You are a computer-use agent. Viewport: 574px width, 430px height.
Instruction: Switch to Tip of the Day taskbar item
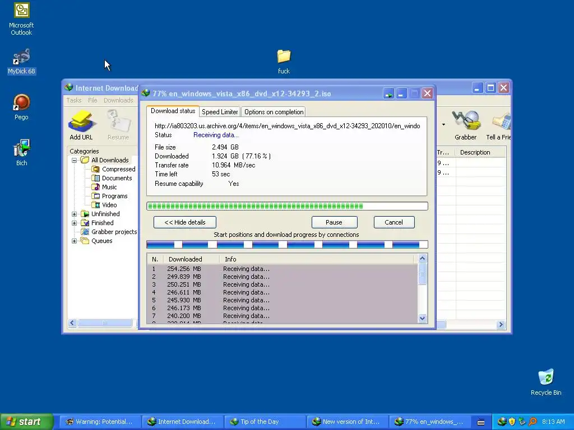click(265, 422)
